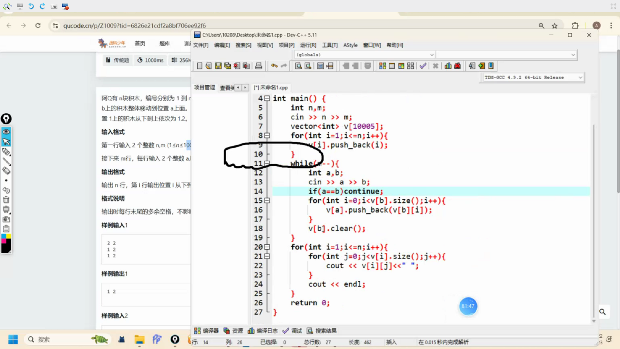
Task: Open the 编译器 bottom panel tab
Action: pos(206,331)
